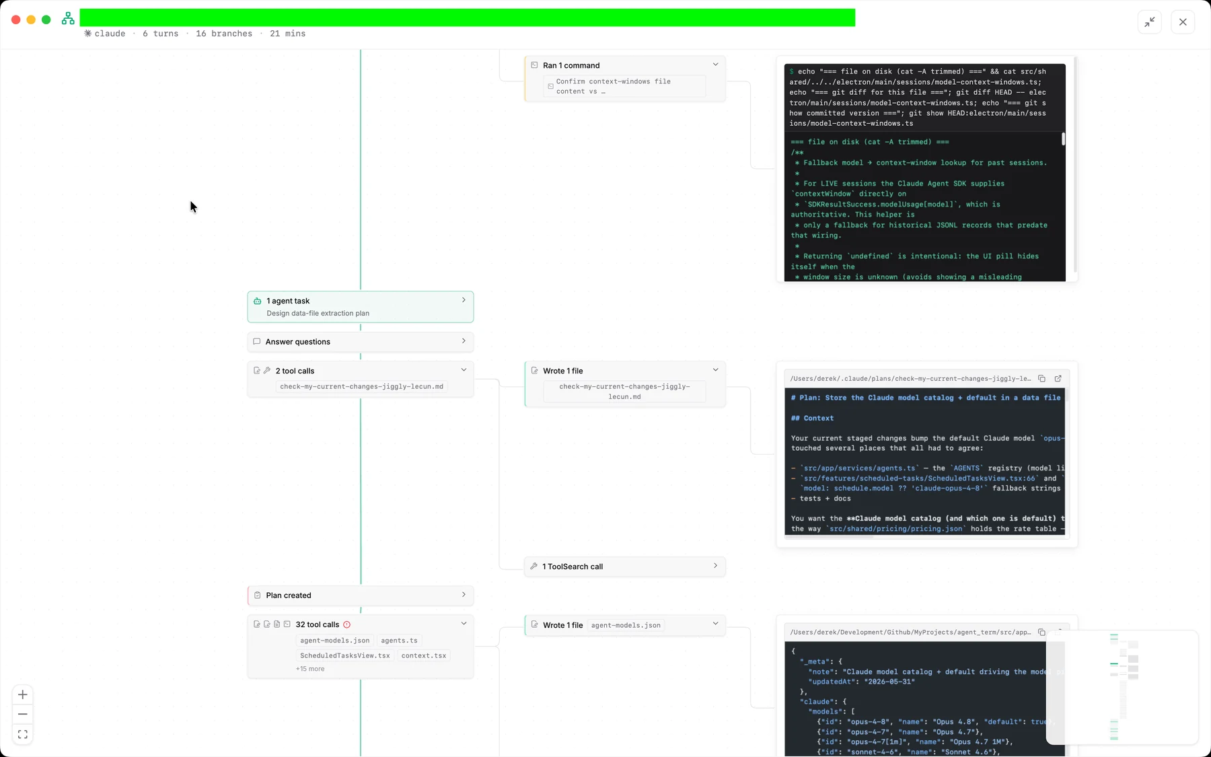Viewport: 1211px width, 757px height.
Task: Zoom out of the graph canvas
Action: tap(22, 714)
